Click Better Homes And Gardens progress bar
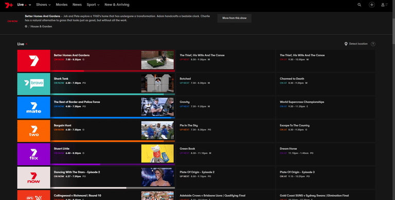This screenshot has height=200, width=395. (113, 71)
